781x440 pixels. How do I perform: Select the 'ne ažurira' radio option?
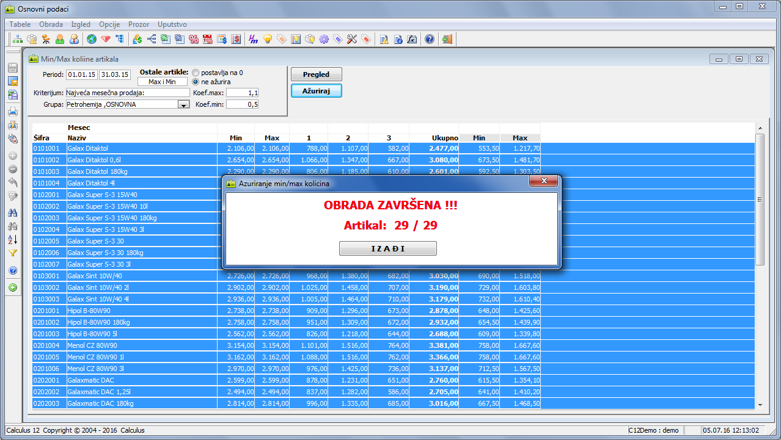click(x=196, y=82)
